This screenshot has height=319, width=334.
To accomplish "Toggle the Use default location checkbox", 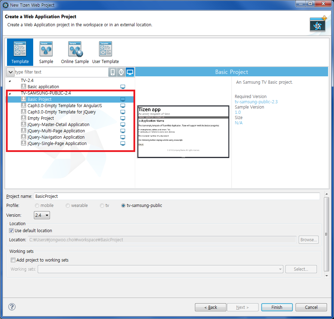I will tap(12, 231).
